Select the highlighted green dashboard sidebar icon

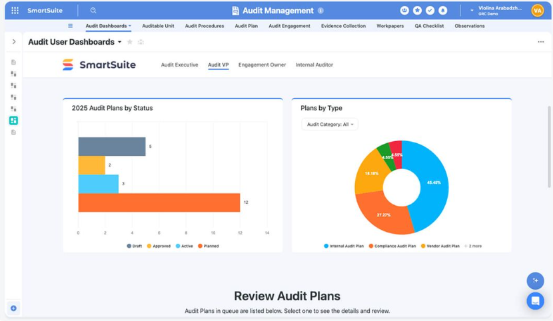click(13, 121)
